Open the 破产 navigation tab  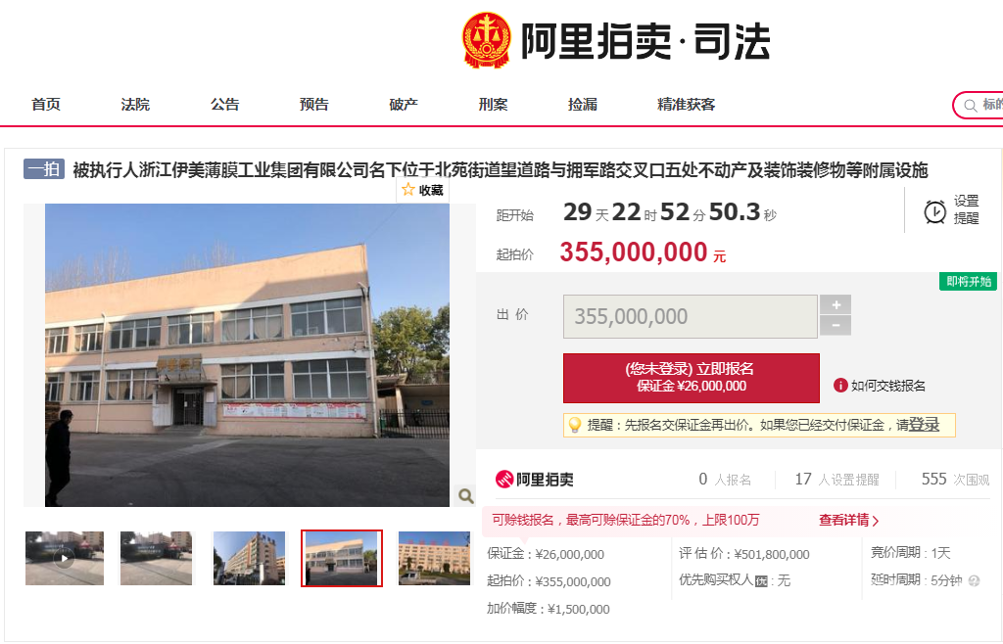(404, 104)
